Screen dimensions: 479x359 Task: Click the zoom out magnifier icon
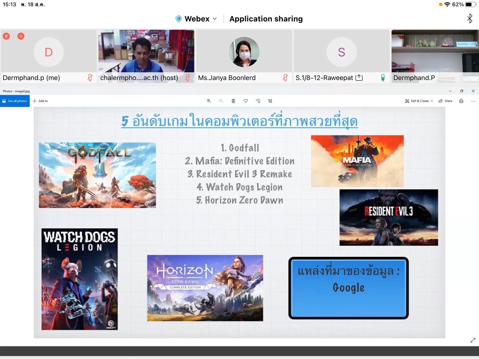click(x=221, y=101)
